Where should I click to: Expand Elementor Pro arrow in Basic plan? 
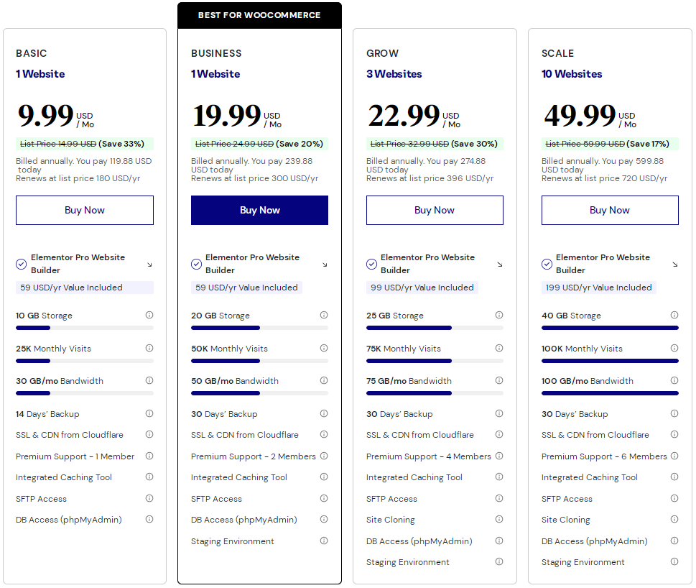pos(149,265)
